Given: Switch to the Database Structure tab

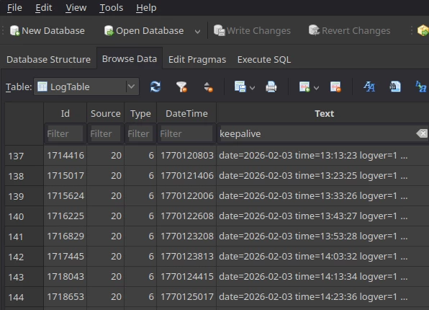Looking at the screenshot, I should tap(48, 59).
